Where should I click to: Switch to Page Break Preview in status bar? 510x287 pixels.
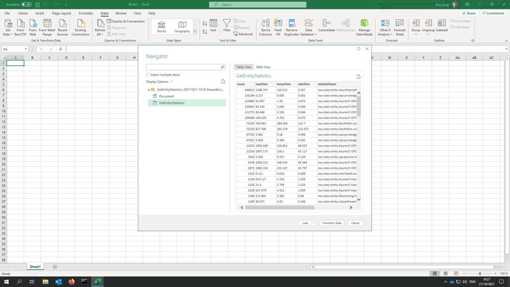point(456,274)
